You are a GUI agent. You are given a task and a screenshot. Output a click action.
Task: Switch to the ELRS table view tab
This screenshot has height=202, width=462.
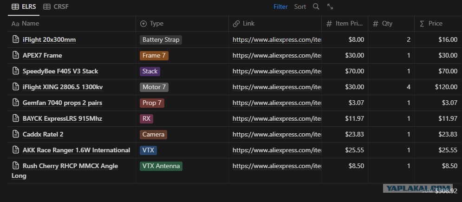24,7
